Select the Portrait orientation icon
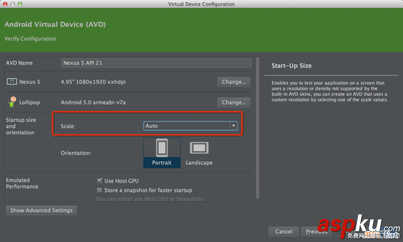403x242 pixels. pyautogui.click(x=162, y=147)
